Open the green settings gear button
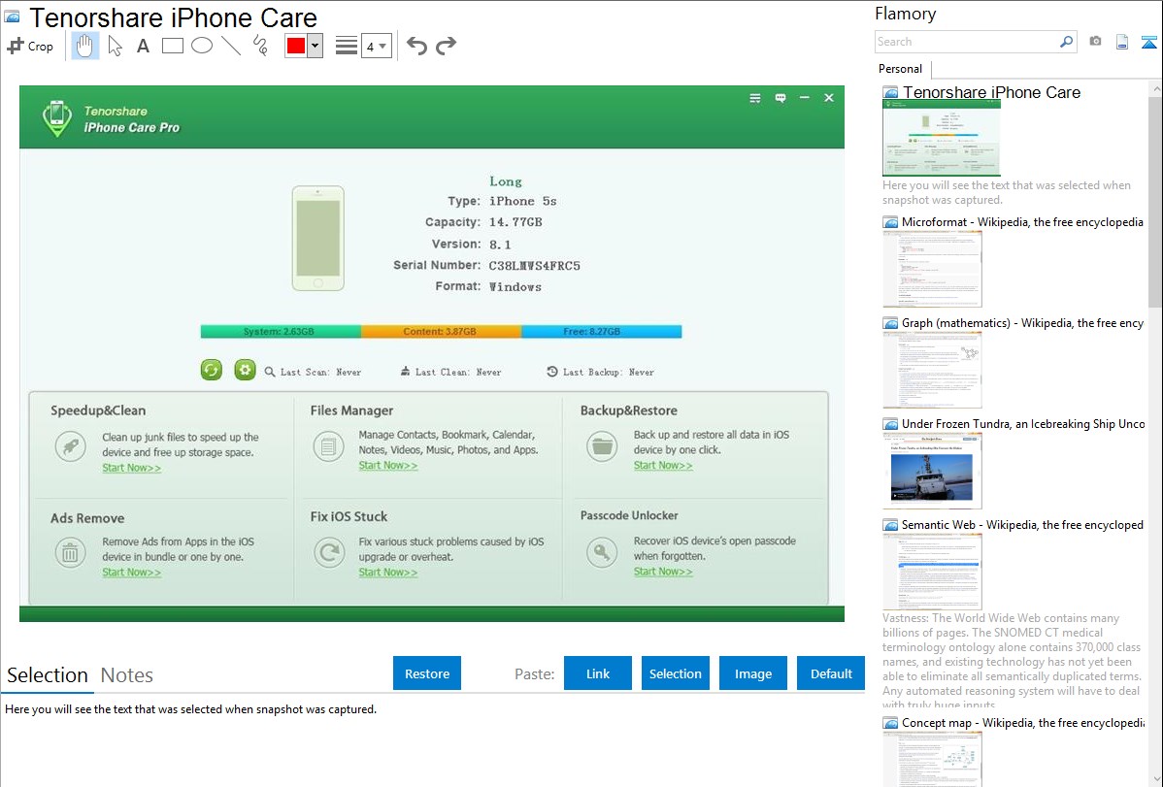 pos(245,370)
